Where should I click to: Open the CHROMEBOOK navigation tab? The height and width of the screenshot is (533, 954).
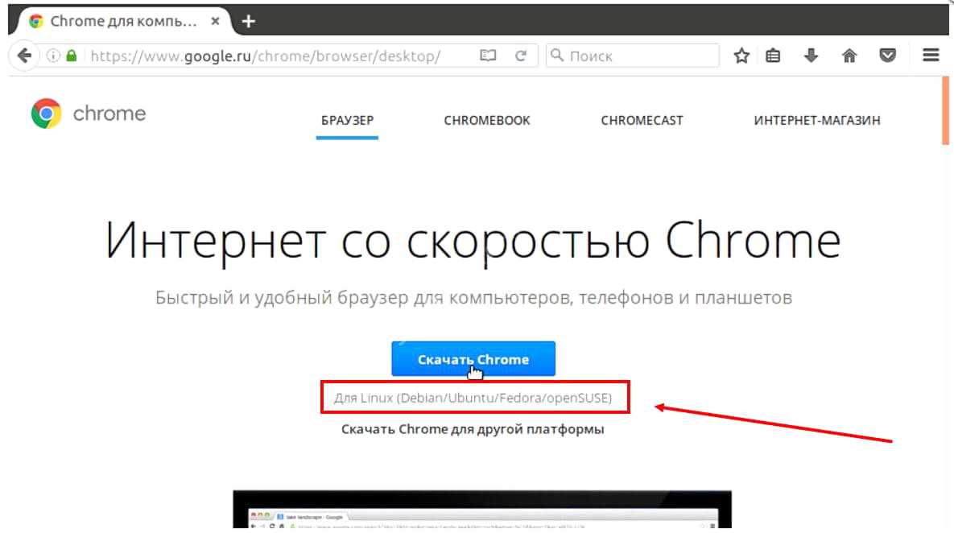point(487,121)
